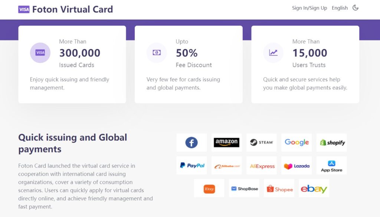Open the English language selector
Image resolution: width=380 pixels, height=217 pixels.
click(340, 8)
